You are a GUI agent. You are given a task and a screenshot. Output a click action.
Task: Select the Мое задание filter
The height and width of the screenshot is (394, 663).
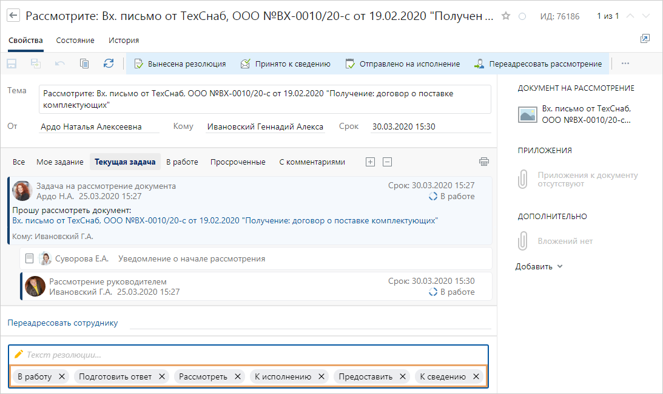(59, 162)
